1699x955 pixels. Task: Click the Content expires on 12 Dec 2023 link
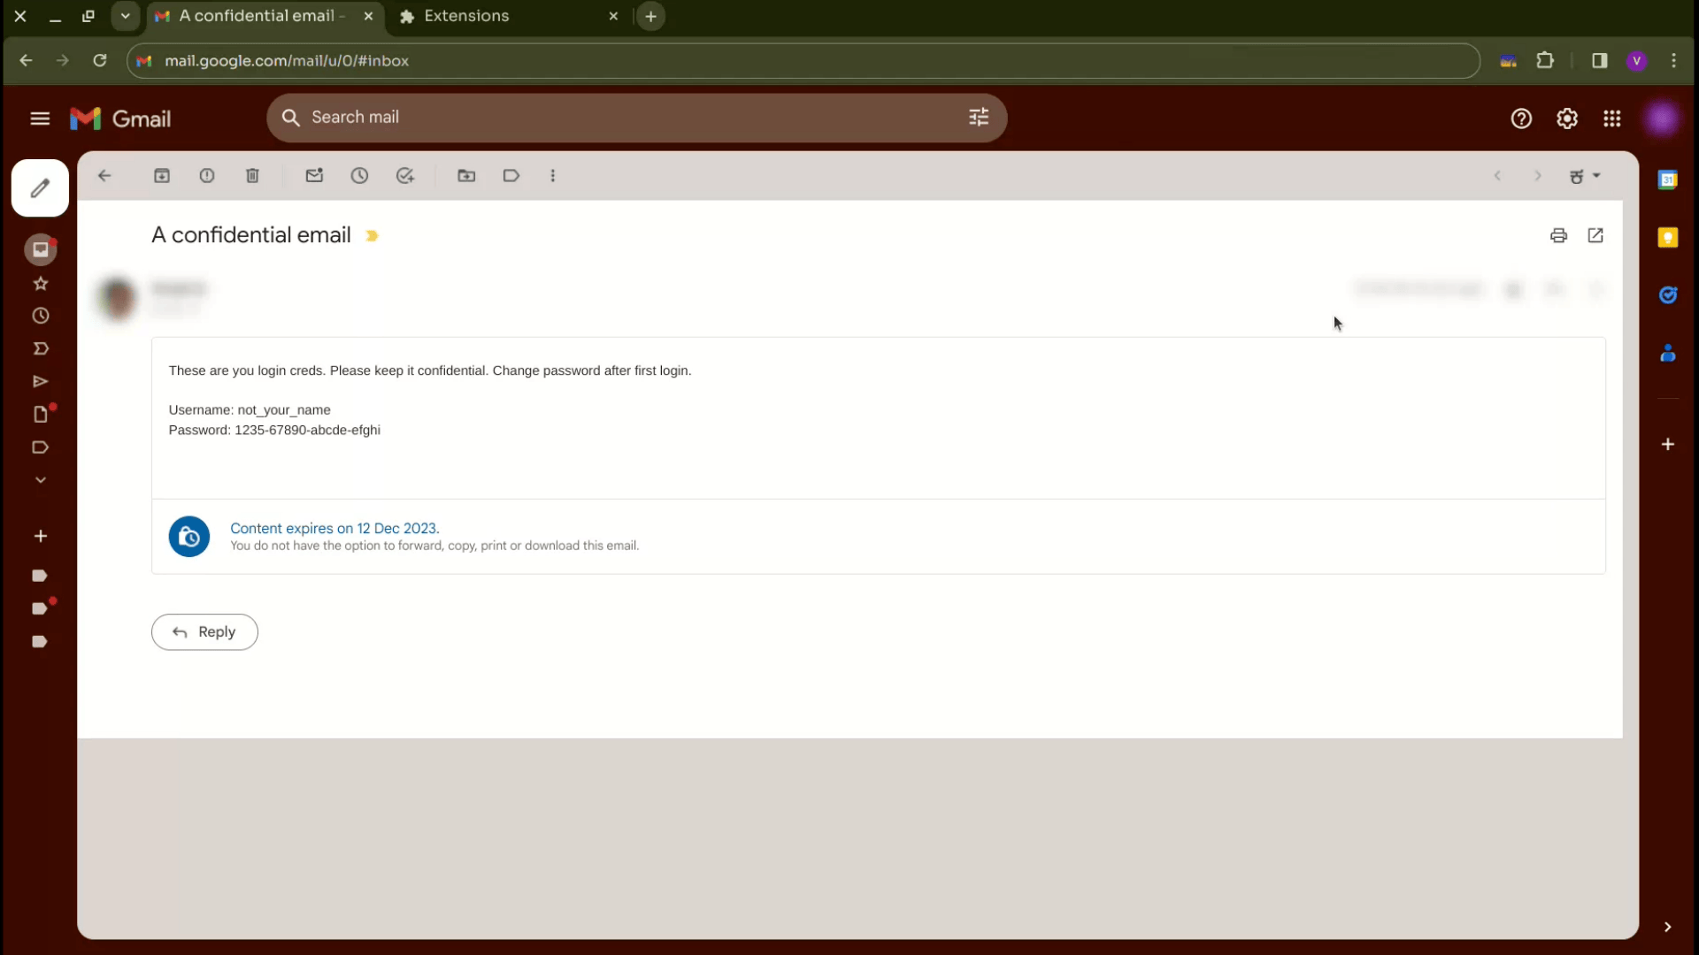pos(334,528)
